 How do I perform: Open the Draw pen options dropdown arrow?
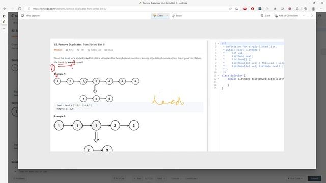pyautogui.click(x=167, y=16)
